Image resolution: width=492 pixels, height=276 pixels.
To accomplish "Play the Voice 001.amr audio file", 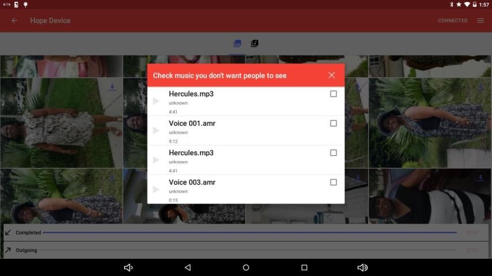I will [x=156, y=131].
